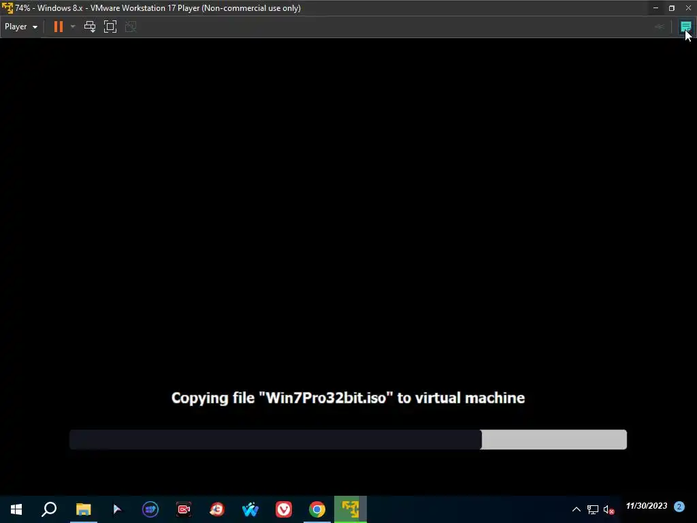Image resolution: width=697 pixels, height=523 pixels.
Task: Open the Player menu
Action: [21, 27]
